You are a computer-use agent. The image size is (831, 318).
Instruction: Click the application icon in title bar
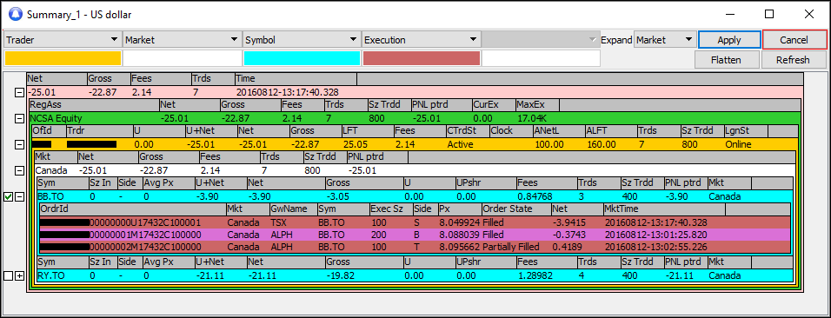click(x=16, y=14)
